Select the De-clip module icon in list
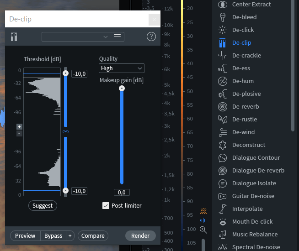 click(223, 42)
